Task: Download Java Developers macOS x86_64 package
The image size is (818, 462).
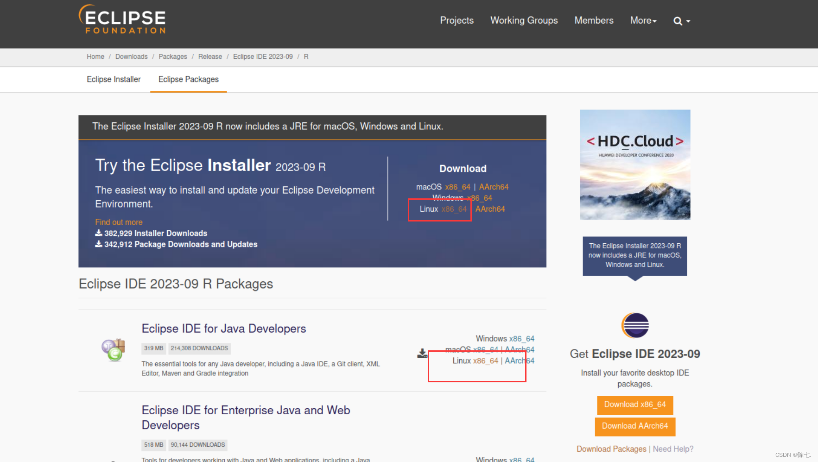Action: tap(485, 349)
